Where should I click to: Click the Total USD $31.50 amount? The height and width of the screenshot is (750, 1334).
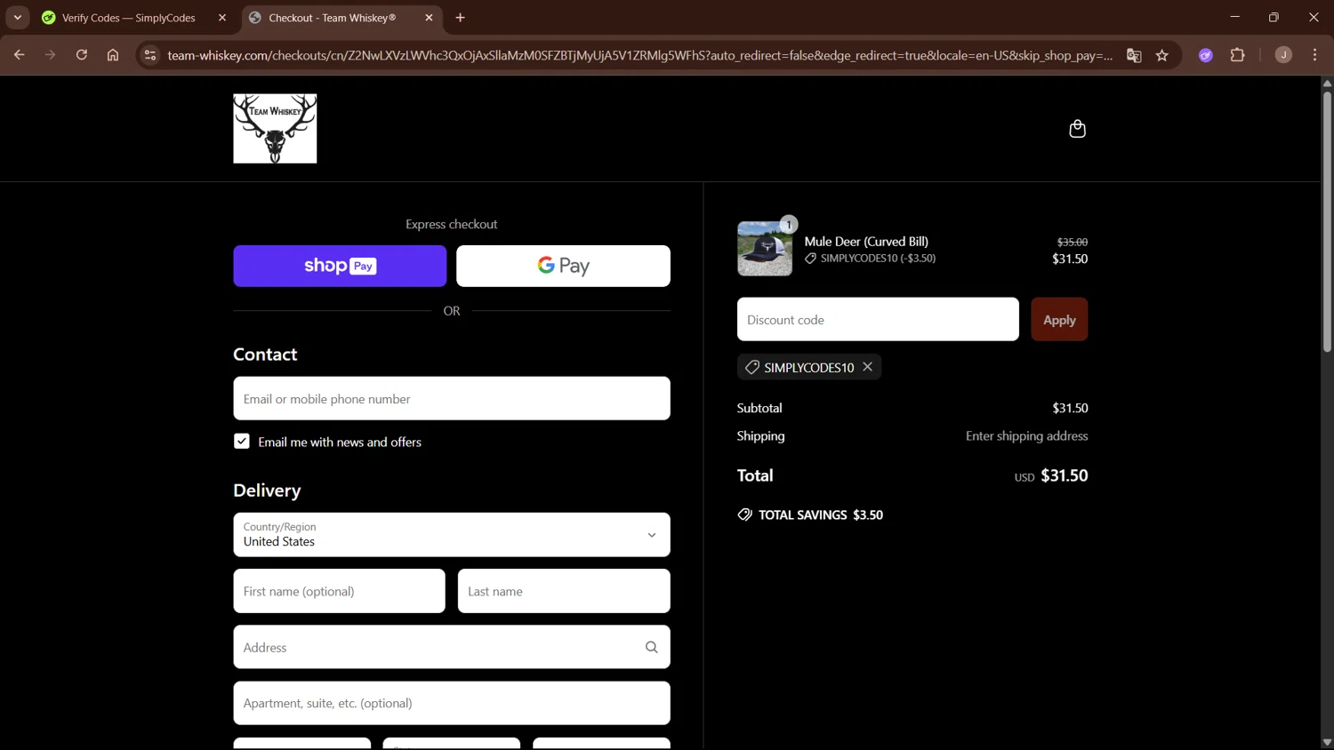tap(1051, 475)
